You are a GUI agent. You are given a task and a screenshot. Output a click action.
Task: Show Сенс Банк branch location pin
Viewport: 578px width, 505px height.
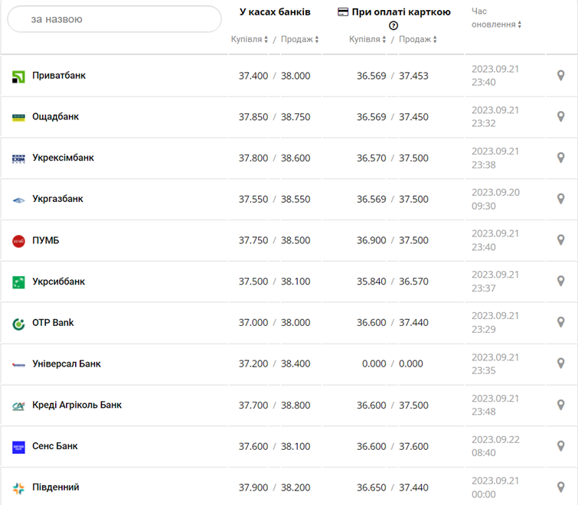tap(560, 446)
